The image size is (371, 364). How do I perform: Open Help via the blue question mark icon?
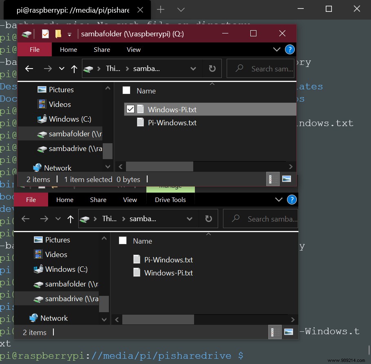[x=289, y=49]
